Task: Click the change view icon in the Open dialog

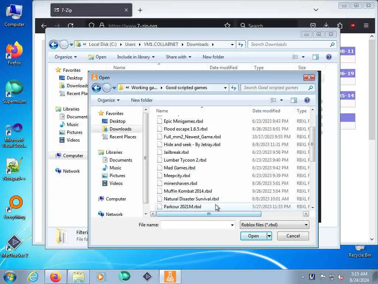Action: tap(274, 100)
